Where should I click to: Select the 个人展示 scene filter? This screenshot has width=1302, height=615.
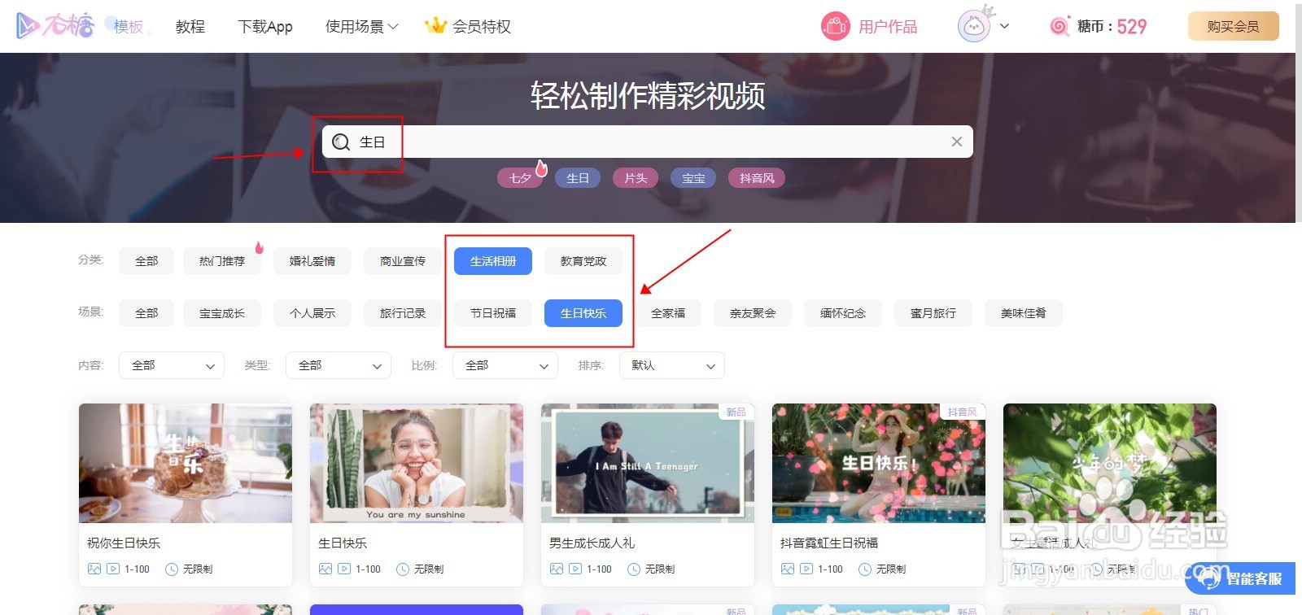(312, 313)
